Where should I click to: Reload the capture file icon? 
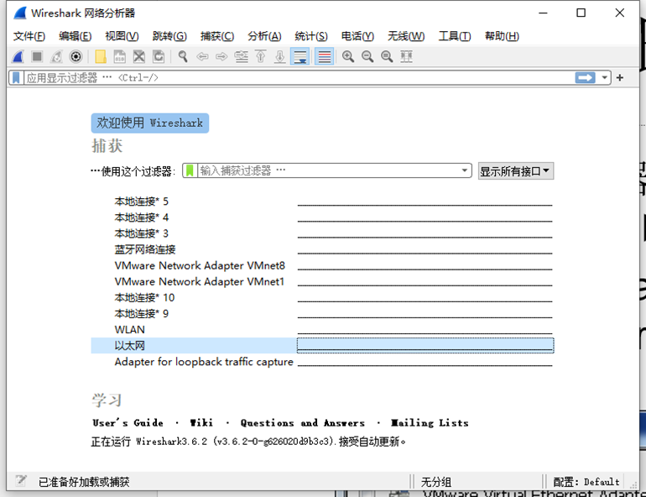click(x=159, y=56)
